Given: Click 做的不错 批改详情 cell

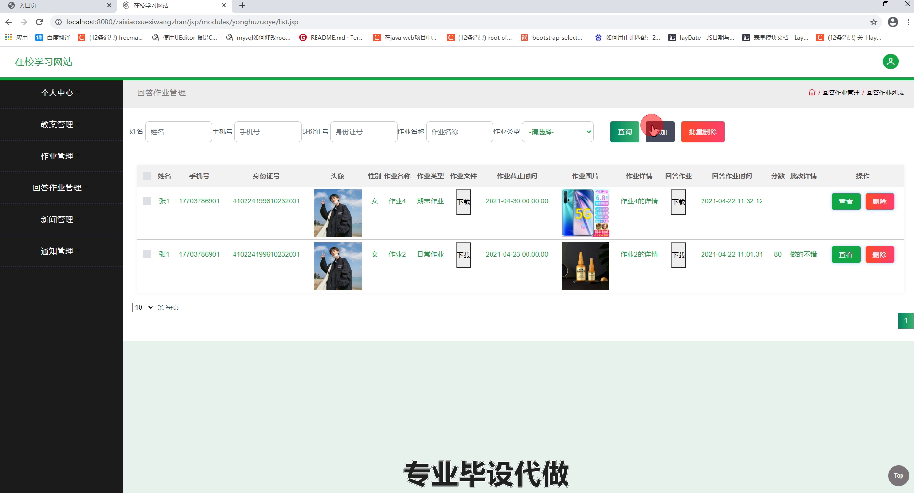Looking at the screenshot, I should [803, 254].
